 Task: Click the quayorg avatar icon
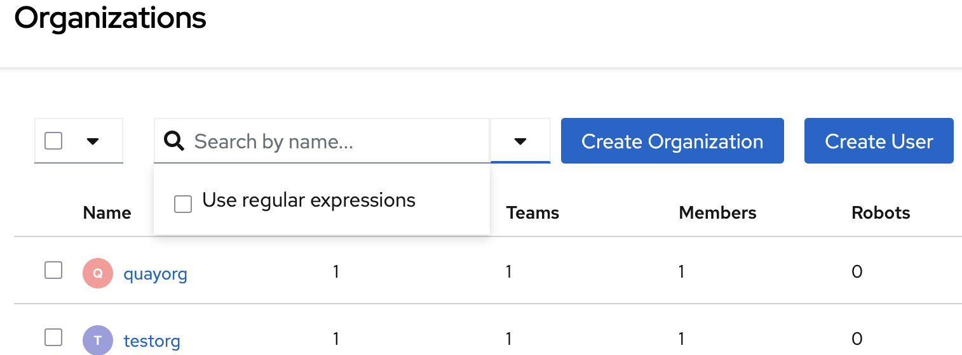click(x=97, y=273)
